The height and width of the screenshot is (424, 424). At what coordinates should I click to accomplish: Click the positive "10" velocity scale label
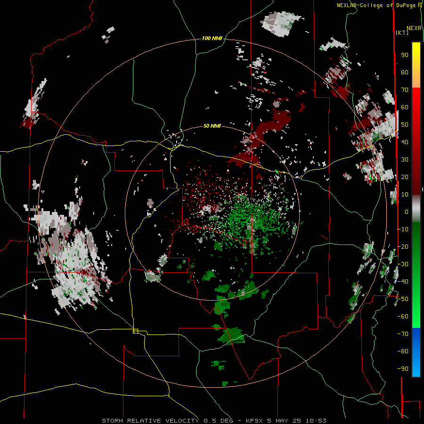click(x=405, y=195)
